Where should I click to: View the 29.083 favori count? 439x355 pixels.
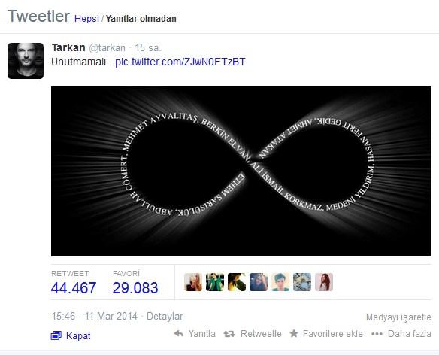[x=135, y=288]
